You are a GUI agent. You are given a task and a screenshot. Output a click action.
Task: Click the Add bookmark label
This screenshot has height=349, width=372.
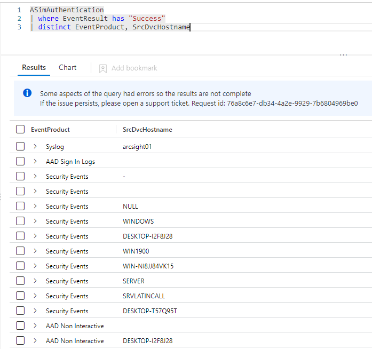[134, 68]
